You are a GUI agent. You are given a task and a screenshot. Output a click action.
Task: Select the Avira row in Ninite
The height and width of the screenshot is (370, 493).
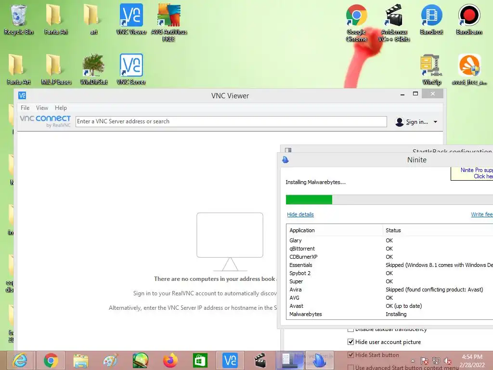[390, 290]
